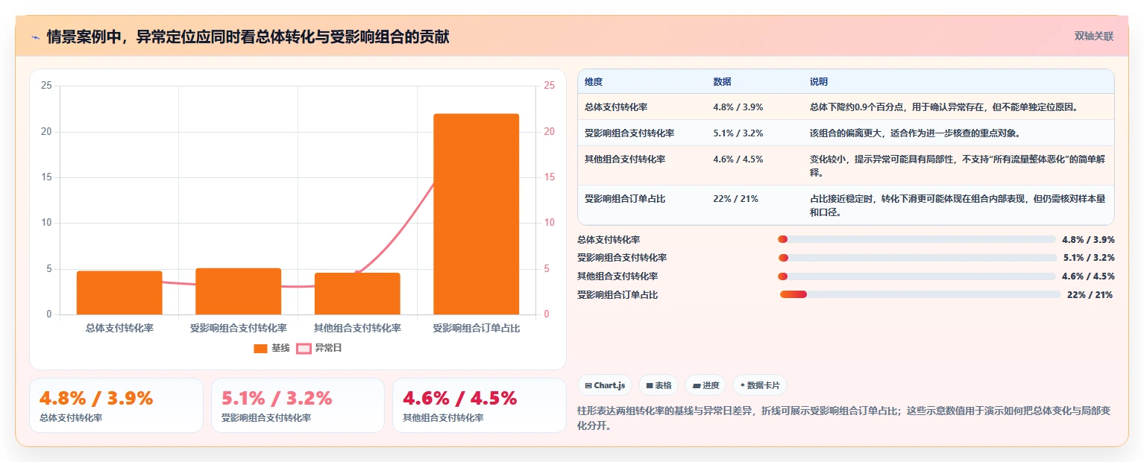Screen dimensions: 1144x462
Task: Select the 进度 chip
Action: click(x=705, y=385)
